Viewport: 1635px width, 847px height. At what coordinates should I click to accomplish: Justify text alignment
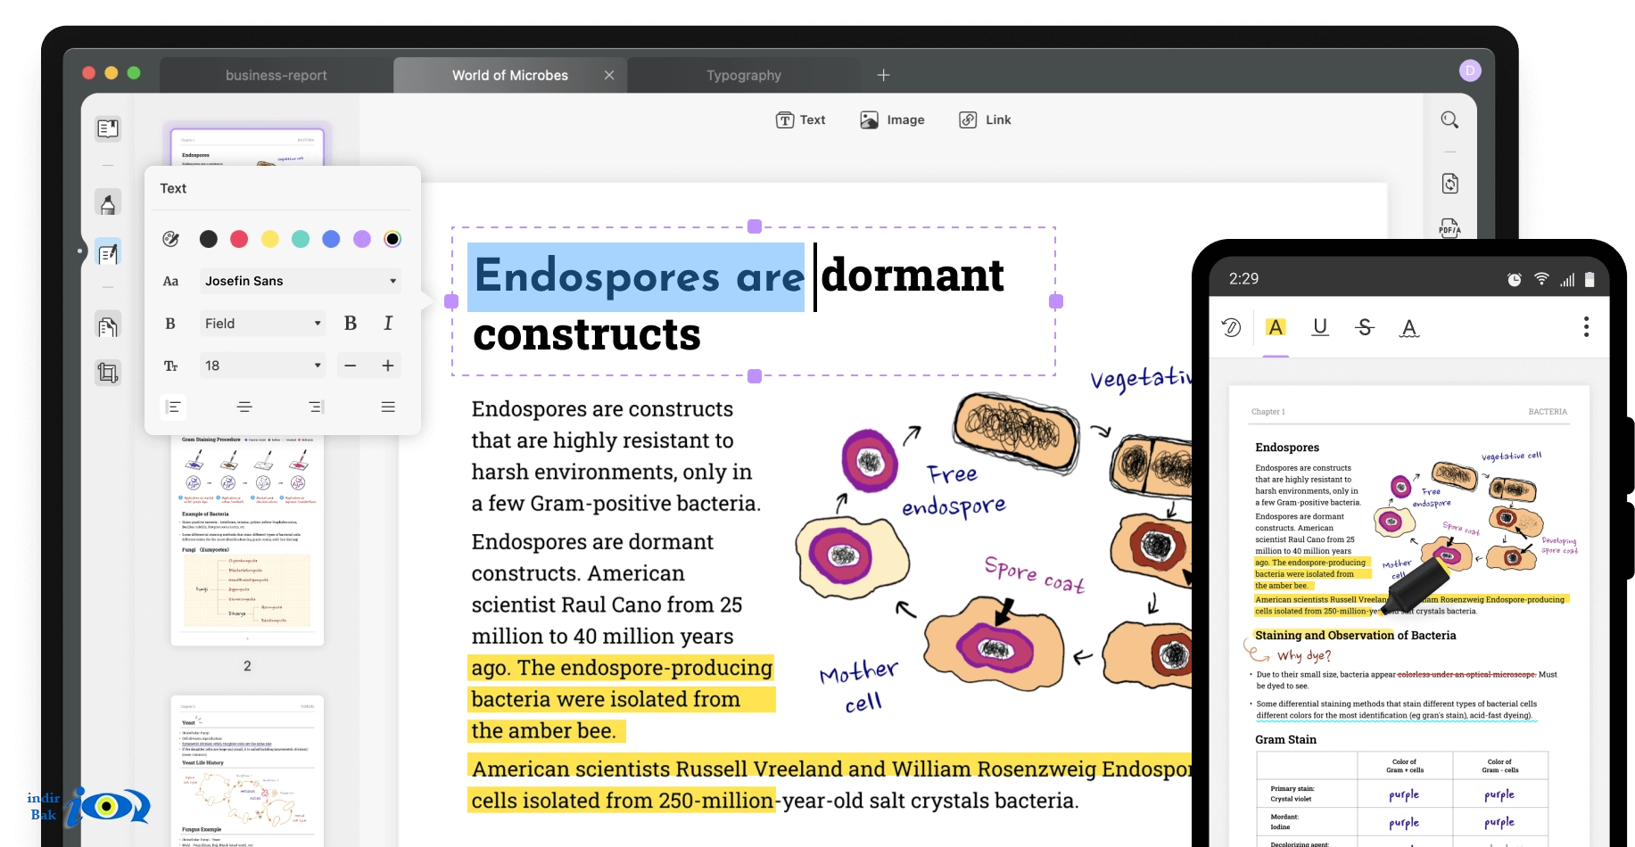click(388, 407)
